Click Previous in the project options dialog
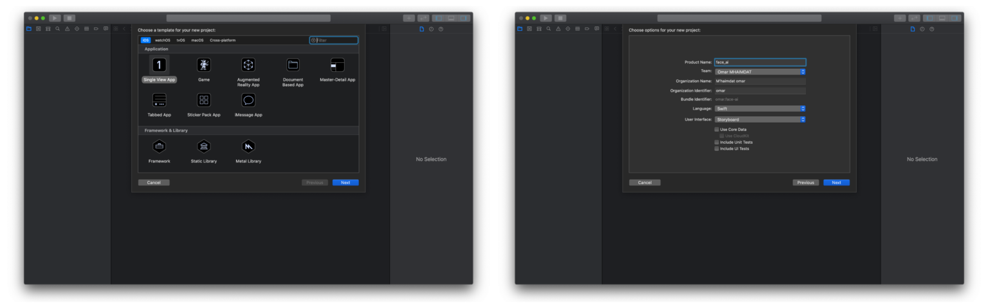 pyautogui.click(x=805, y=183)
